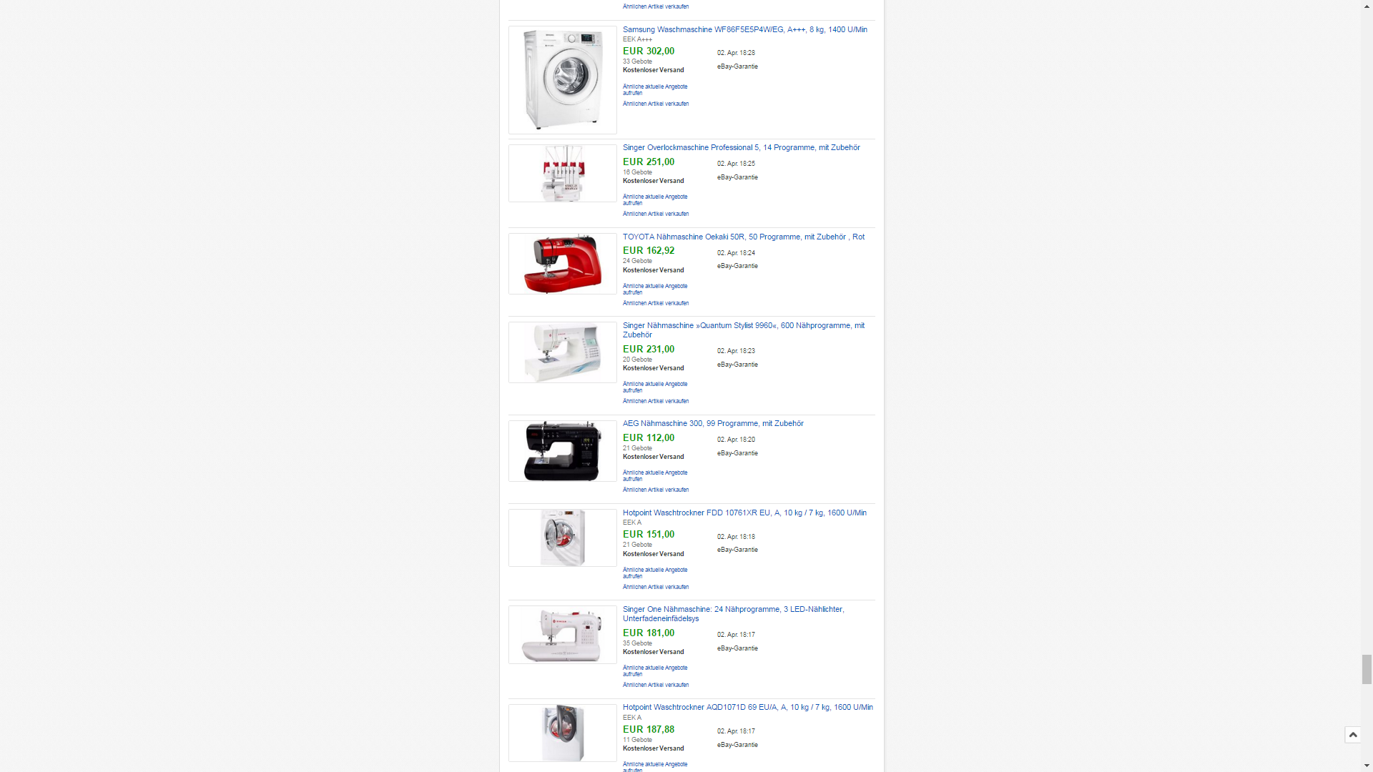Open the Samsung washing machine thumbnail
Viewport: 1373px width, 772px height.
click(563, 80)
